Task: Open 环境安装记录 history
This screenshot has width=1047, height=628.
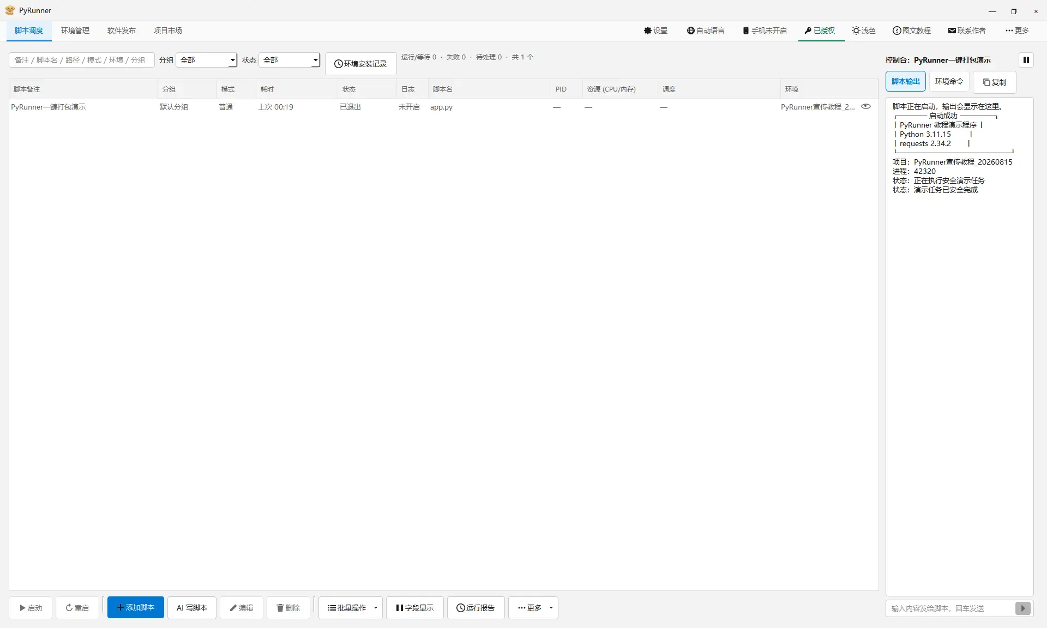Action: tap(360, 64)
